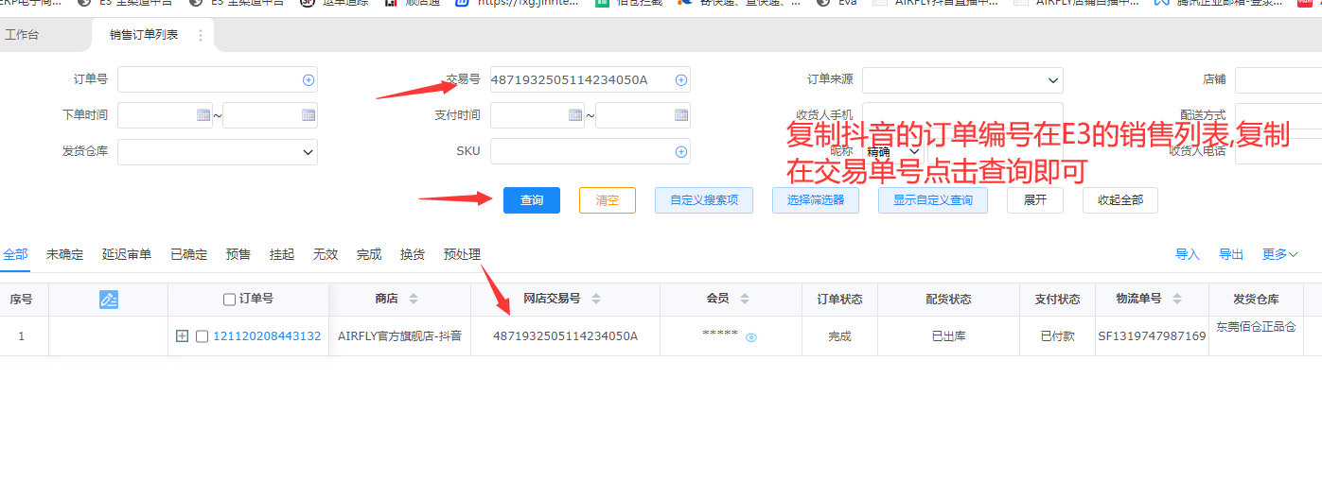Open the 精确 match-type dropdown
Viewport: 1322px width, 481px height.
[x=893, y=151]
